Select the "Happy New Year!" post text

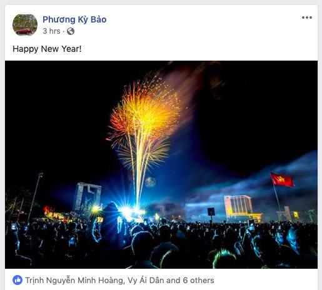click(47, 49)
